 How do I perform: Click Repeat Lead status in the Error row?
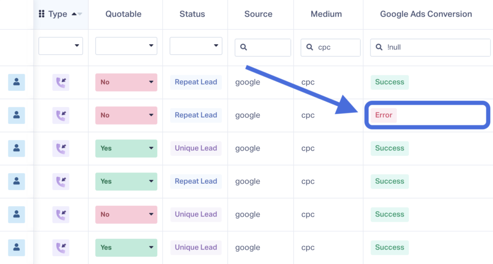(x=196, y=115)
